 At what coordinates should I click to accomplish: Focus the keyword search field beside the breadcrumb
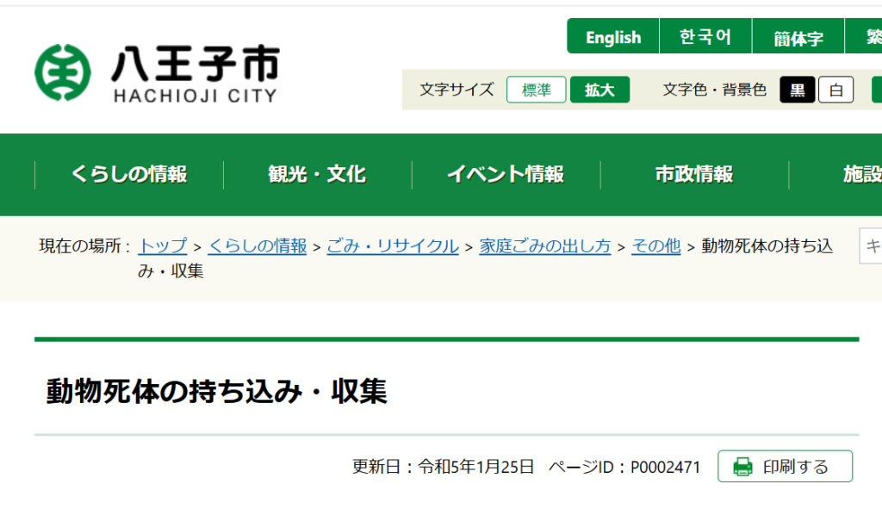[x=871, y=246]
